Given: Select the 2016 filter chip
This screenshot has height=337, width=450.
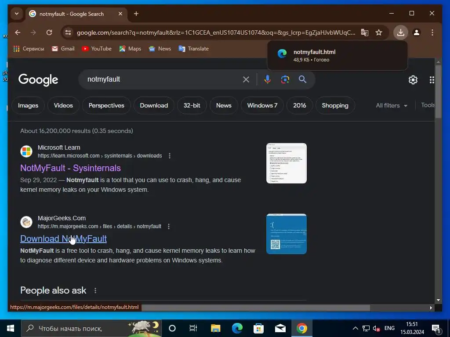Looking at the screenshot, I should (300, 105).
